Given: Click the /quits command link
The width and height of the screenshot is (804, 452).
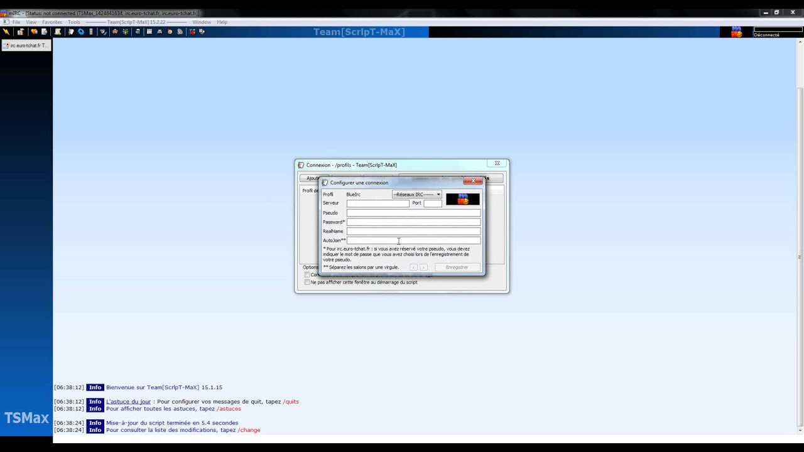Looking at the screenshot, I should 291,402.
